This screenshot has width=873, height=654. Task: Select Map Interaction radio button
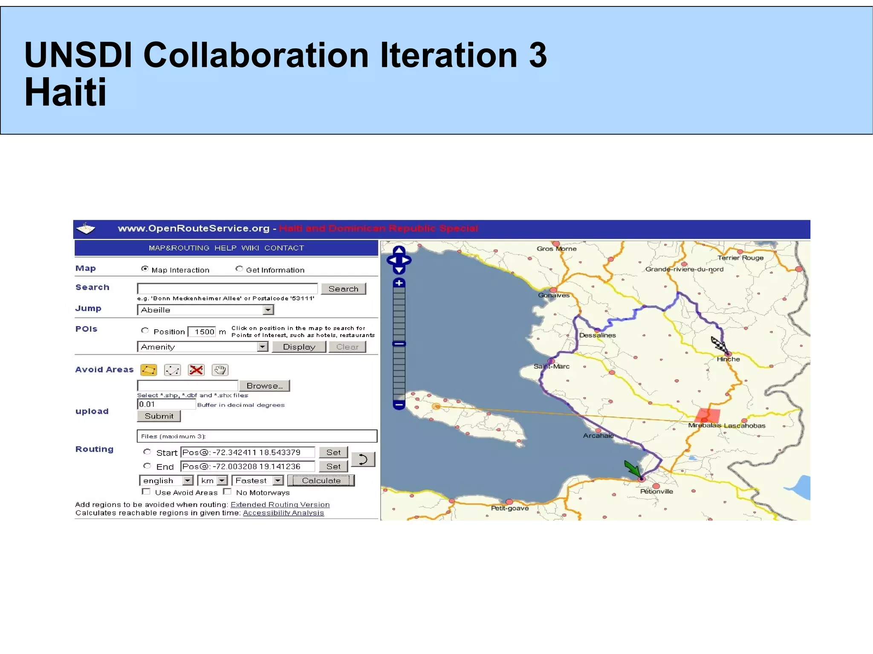[x=145, y=269]
